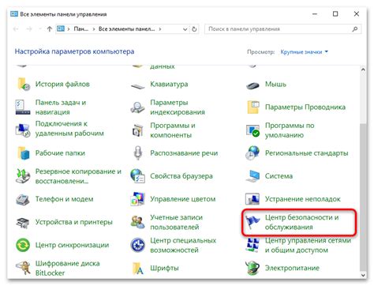Open the Электропитание link

coord(292,268)
